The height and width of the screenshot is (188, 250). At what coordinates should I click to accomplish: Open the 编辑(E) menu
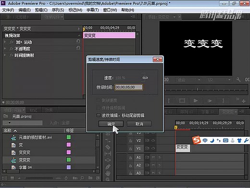25,10
